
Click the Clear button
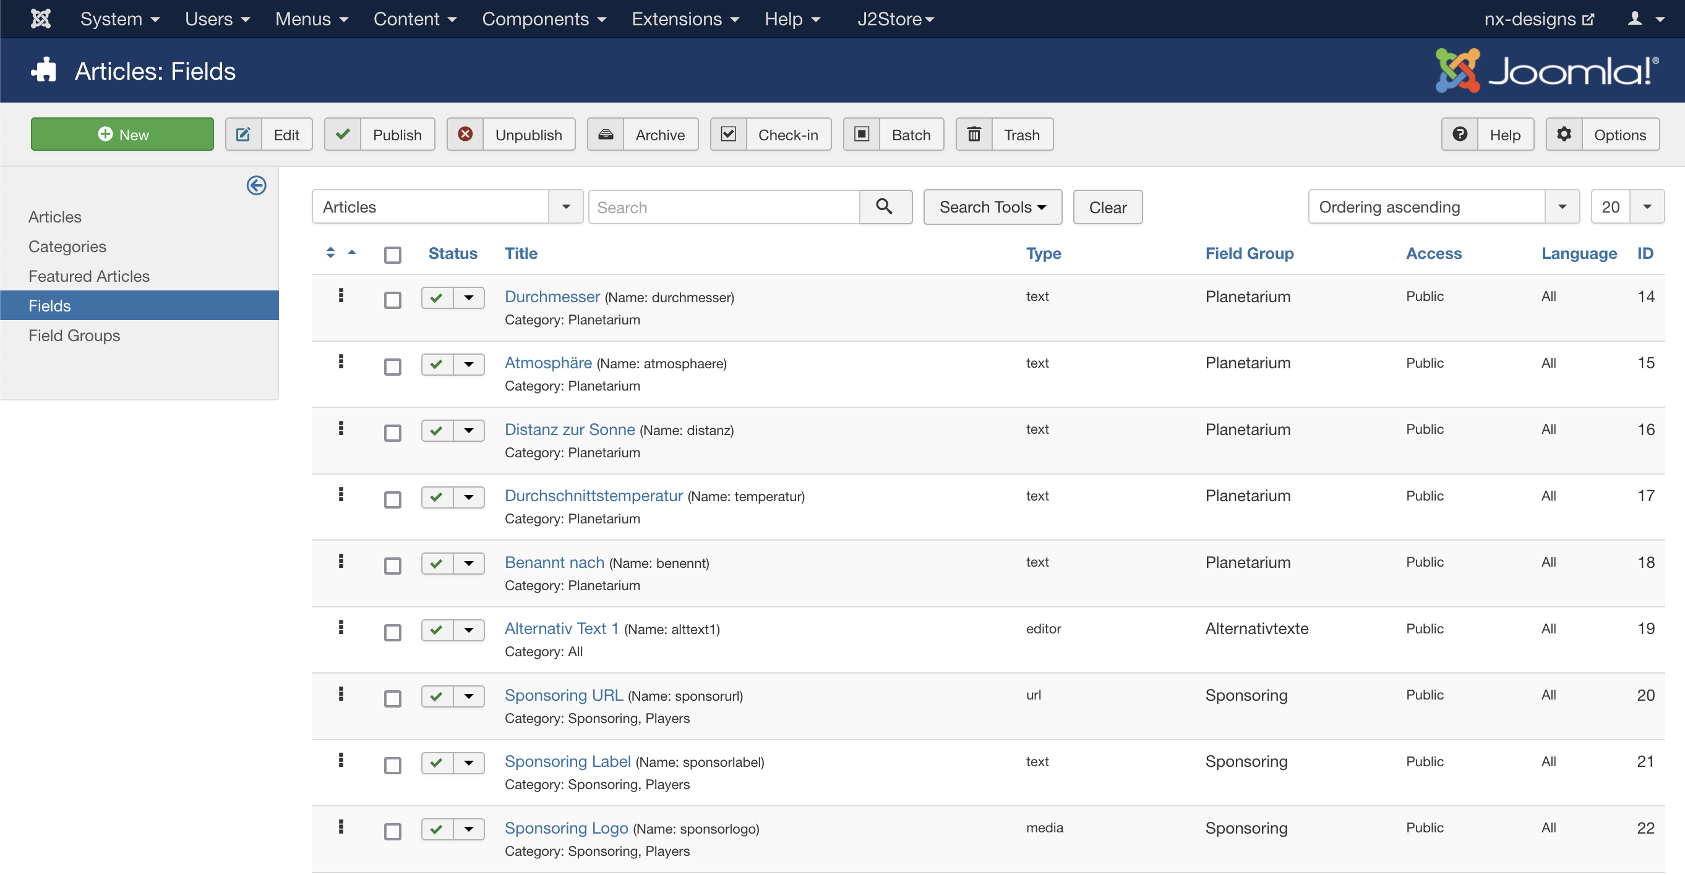[x=1107, y=206]
